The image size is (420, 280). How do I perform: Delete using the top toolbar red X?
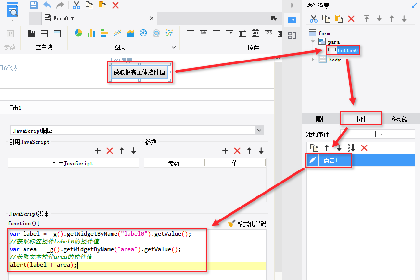tap(115, 5)
